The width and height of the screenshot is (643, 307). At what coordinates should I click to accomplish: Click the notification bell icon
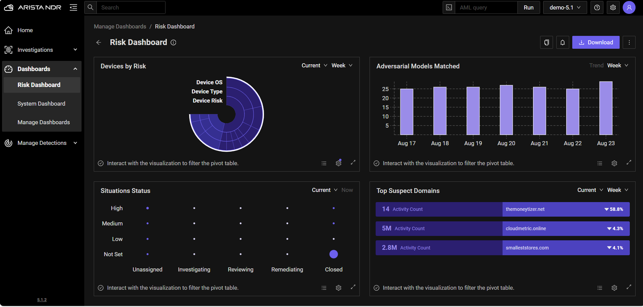click(x=562, y=42)
